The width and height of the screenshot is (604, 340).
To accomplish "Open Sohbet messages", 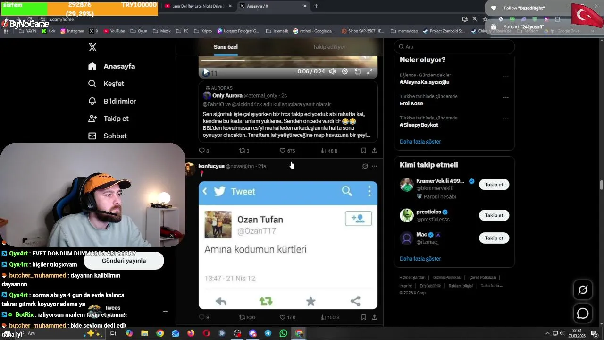I will point(108,136).
